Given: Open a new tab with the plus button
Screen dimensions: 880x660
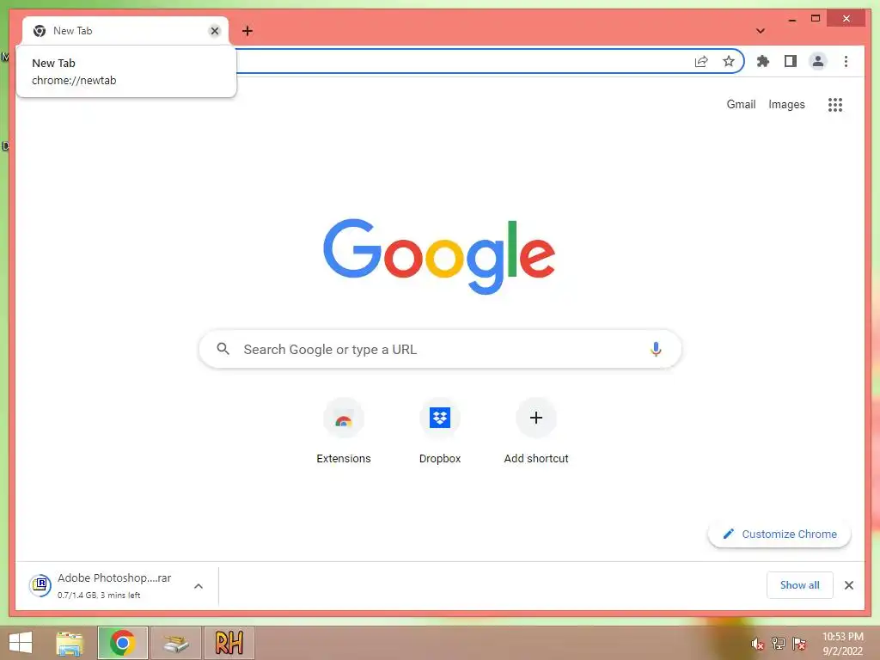Looking at the screenshot, I should (x=247, y=31).
